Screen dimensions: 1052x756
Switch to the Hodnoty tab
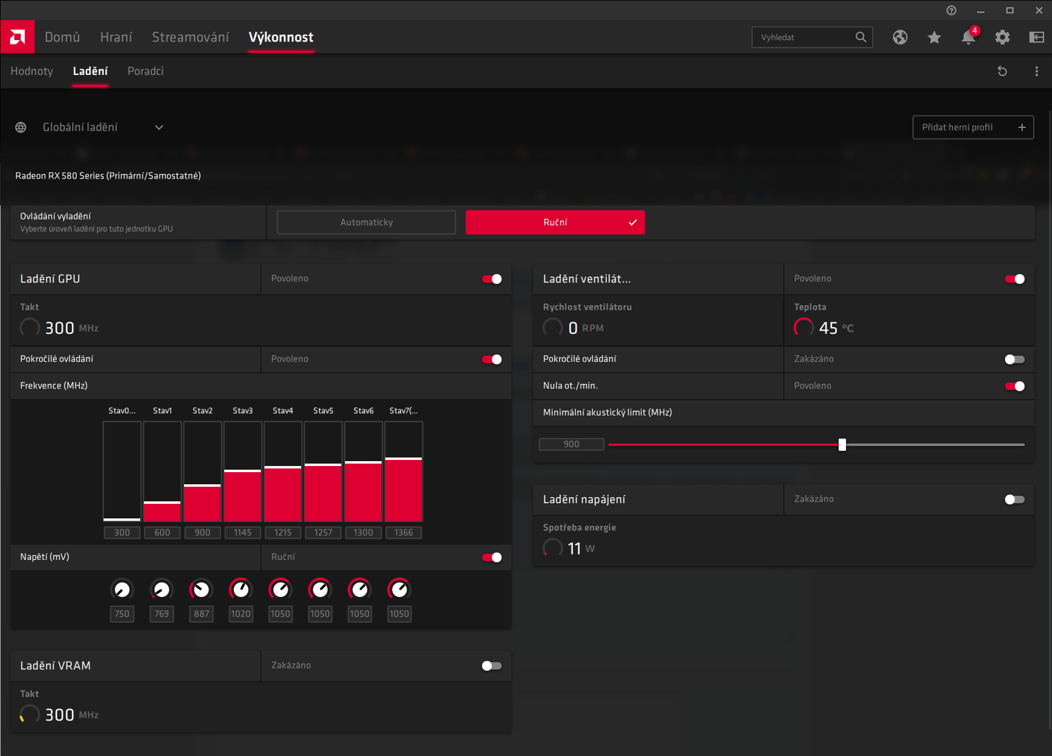[x=32, y=71]
